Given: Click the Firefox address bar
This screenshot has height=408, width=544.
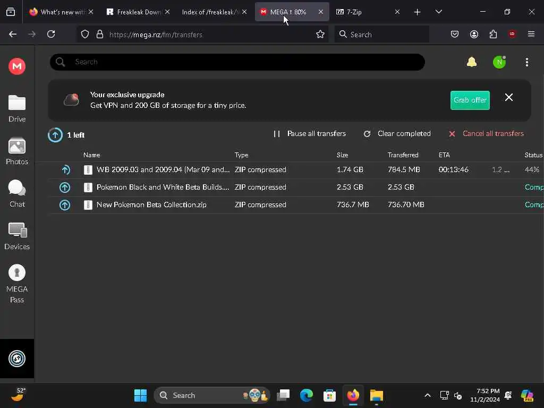Looking at the screenshot, I should 203,35.
